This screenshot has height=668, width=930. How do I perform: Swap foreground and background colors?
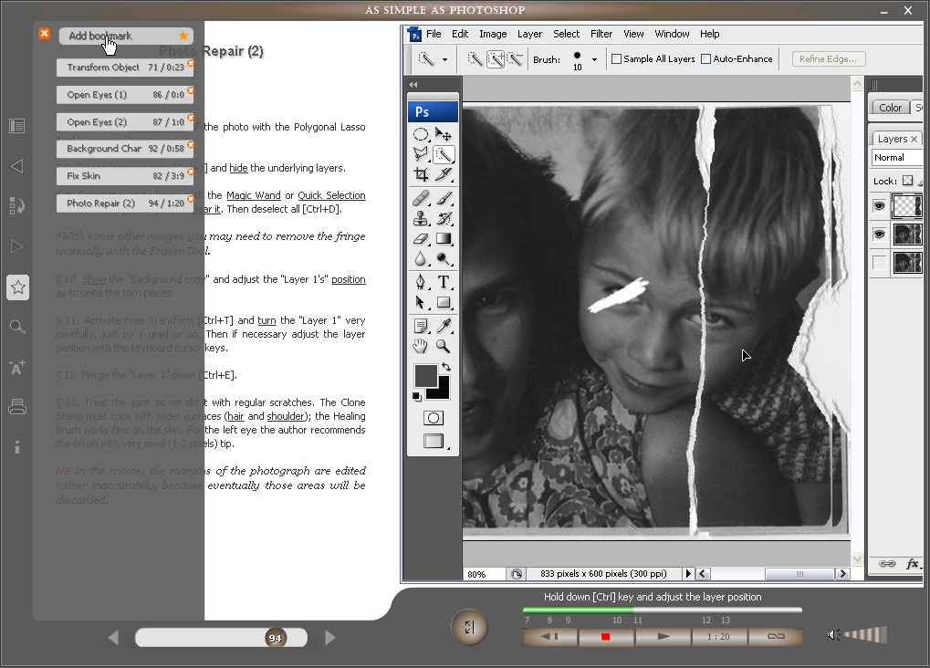(446, 367)
